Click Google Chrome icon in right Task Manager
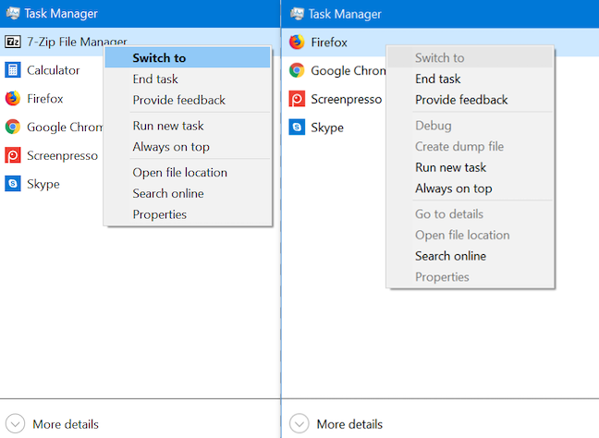The height and width of the screenshot is (438, 599). [297, 70]
